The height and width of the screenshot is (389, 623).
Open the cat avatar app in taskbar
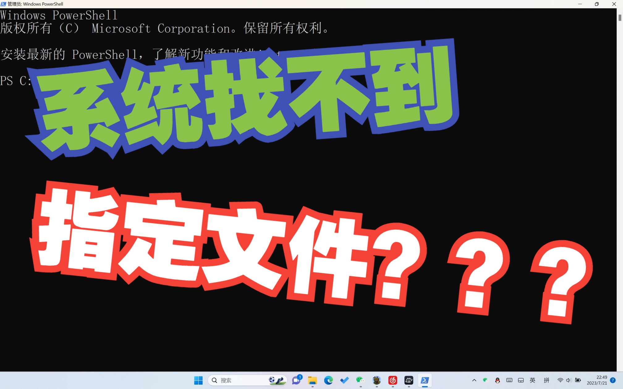376,380
